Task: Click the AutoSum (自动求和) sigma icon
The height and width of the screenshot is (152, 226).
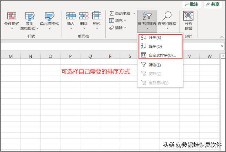Action: pyautogui.click(x=112, y=13)
